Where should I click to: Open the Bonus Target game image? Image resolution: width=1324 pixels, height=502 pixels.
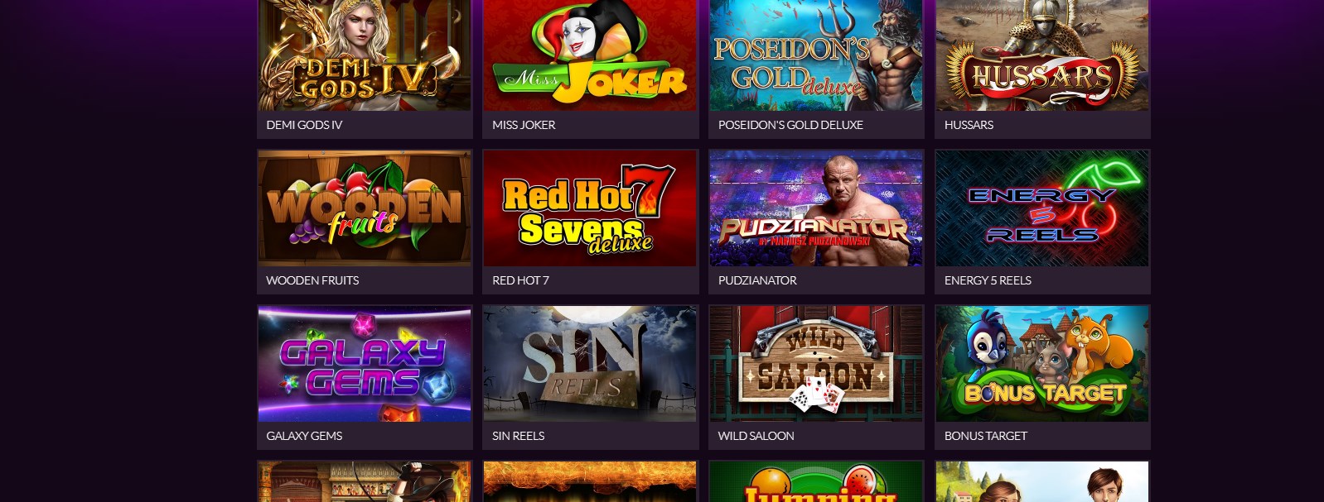coord(1042,364)
